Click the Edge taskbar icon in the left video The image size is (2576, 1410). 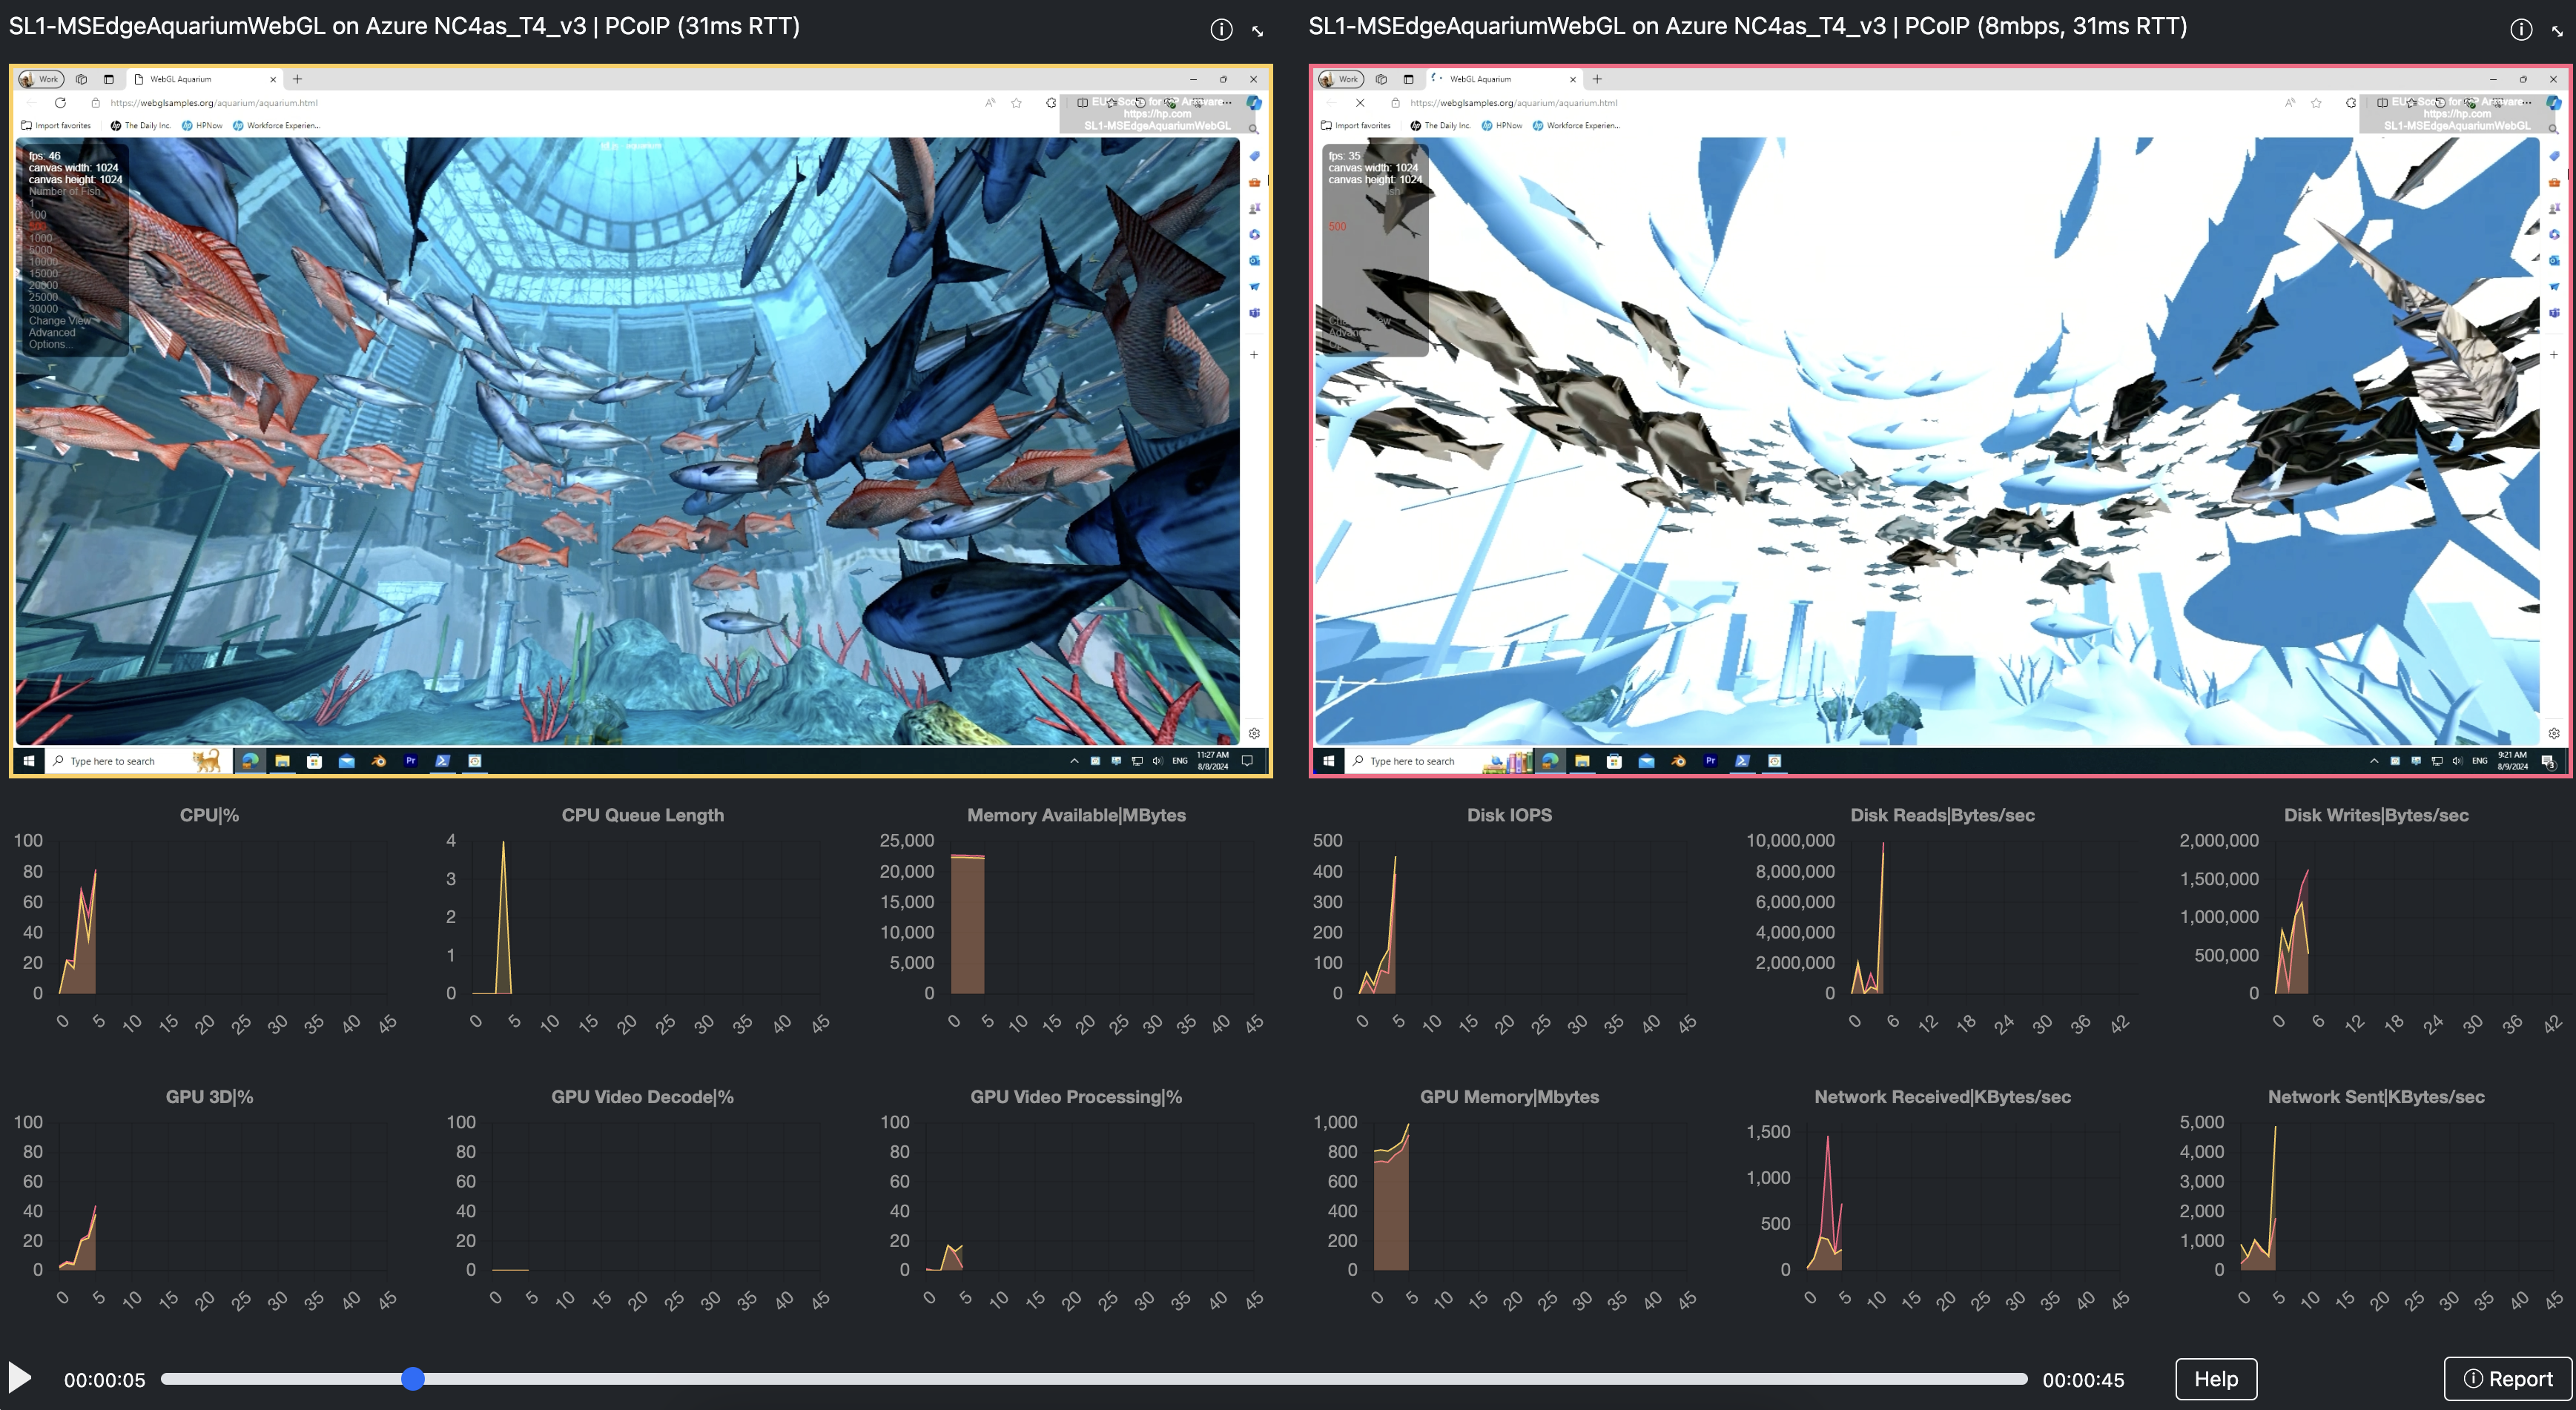(x=250, y=761)
